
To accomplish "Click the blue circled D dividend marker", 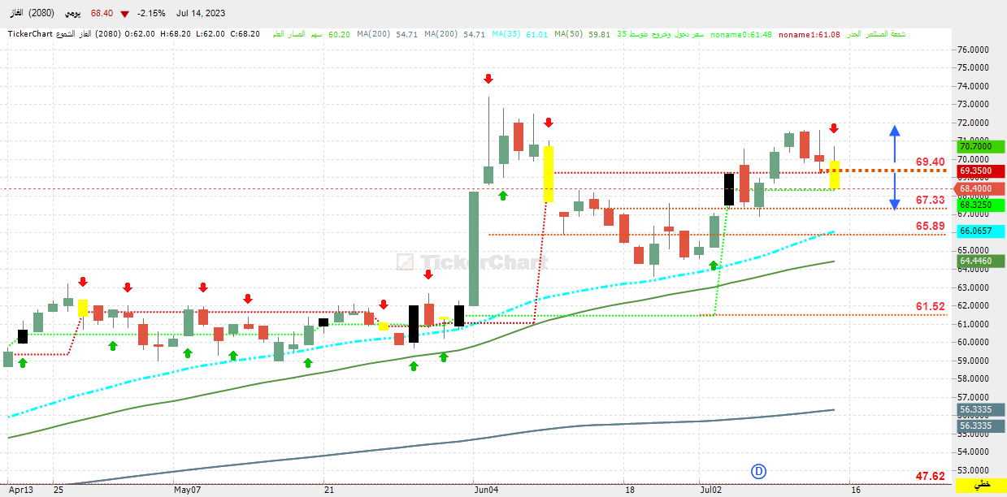I will coord(758,471).
